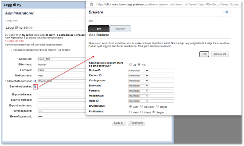
Task: Click the Mellomnavn field containing Helli
Action: (62, 75)
